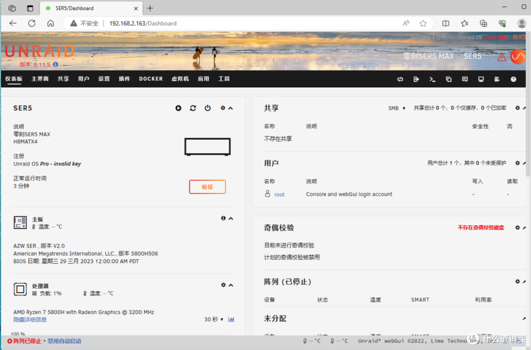Screen dimensions: 531x350
Task: Open the 应用 menu tab
Action: (204, 79)
